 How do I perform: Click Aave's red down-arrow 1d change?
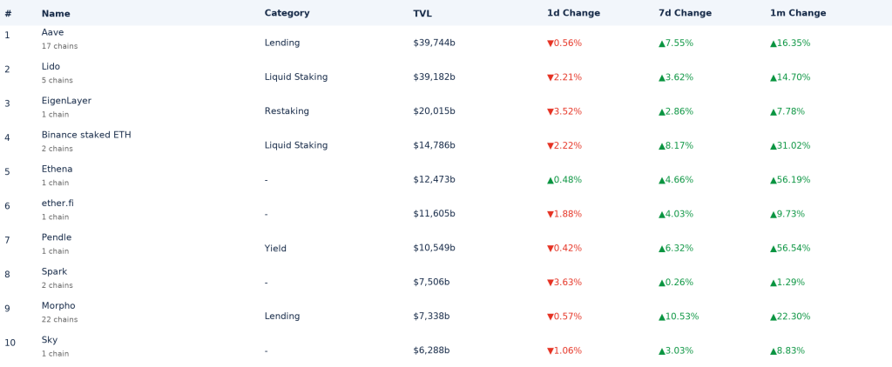pyautogui.click(x=551, y=43)
